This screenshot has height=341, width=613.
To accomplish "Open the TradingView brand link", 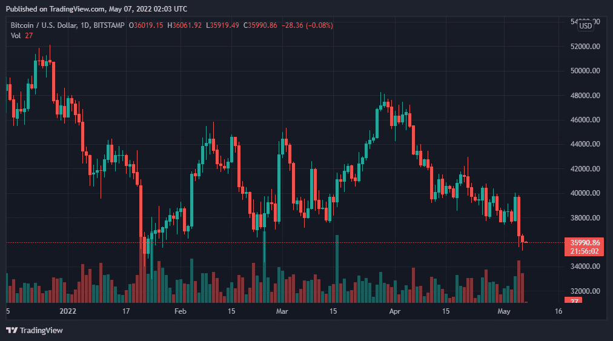I will [35, 331].
